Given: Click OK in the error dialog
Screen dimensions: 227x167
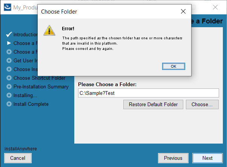Looking at the screenshot, I should point(173,66).
